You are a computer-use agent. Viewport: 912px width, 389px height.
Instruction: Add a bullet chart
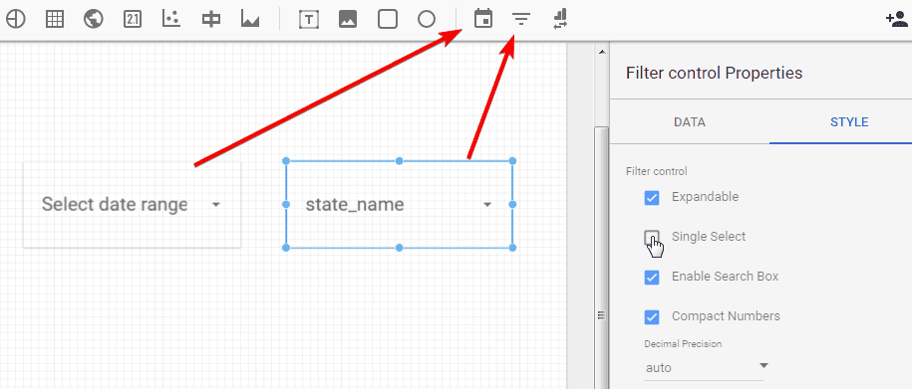(210, 19)
